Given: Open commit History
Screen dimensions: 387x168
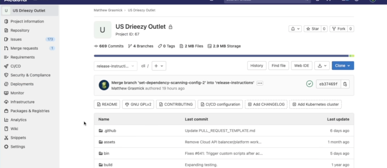Looking at the screenshot, I should tap(257, 66).
